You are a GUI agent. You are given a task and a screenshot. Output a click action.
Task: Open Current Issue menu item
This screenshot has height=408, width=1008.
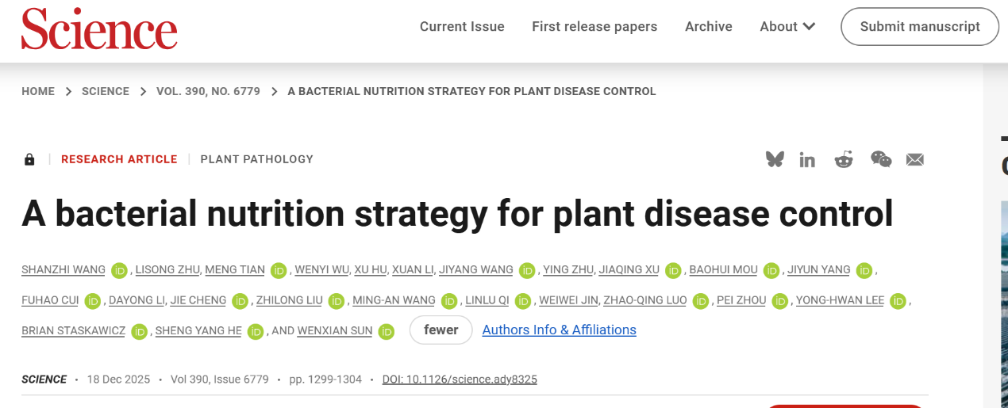pyautogui.click(x=462, y=27)
